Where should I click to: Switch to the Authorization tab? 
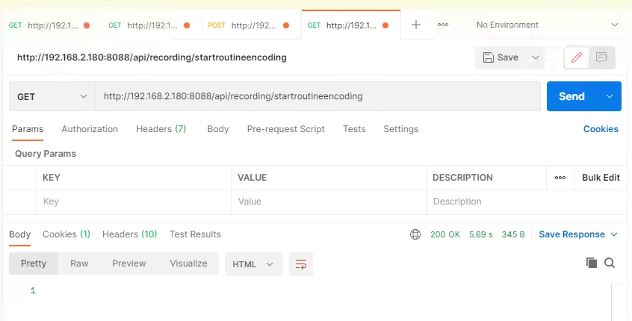(x=90, y=129)
